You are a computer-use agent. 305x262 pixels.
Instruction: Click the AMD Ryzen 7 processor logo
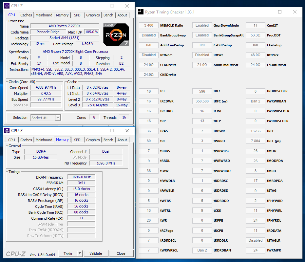(116, 35)
